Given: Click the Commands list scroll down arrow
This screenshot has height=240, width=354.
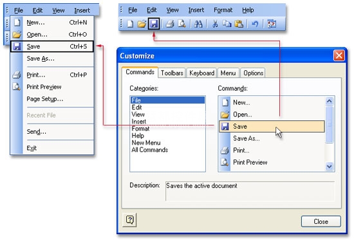Looking at the screenshot, I should pyautogui.click(x=330, y=167).
